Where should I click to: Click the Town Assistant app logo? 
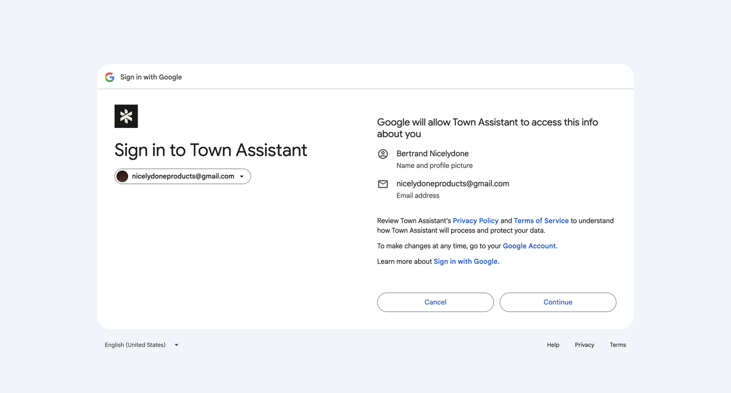coord(126,116)
